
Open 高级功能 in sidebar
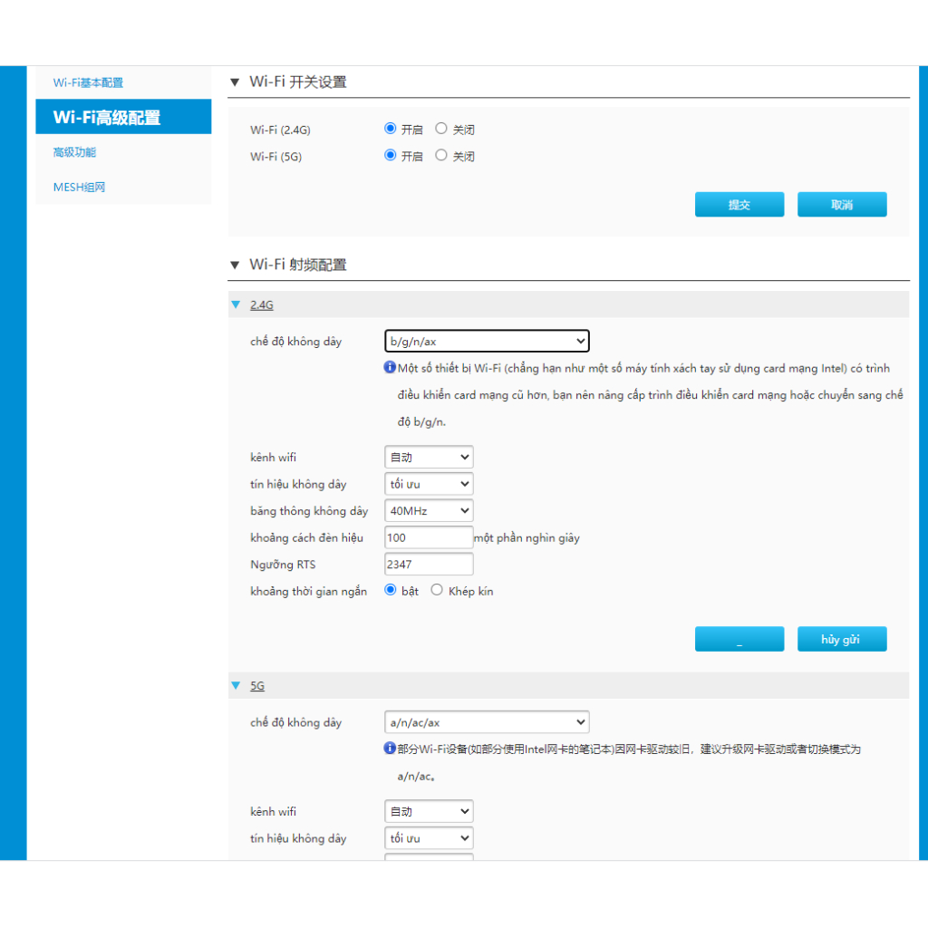(x=74, y=152)
